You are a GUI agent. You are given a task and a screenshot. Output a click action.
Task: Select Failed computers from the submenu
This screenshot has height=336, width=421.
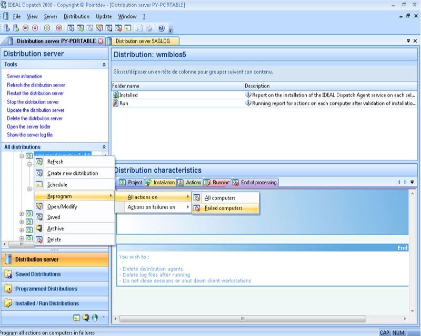click(x=224, y=208)
